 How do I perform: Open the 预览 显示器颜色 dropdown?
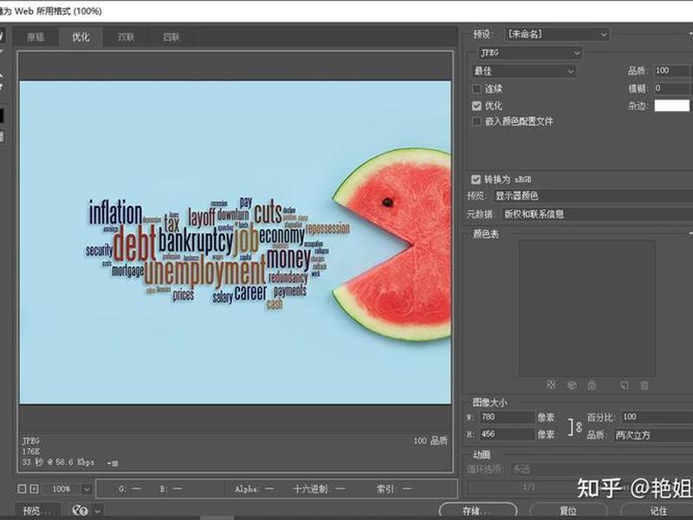[x=593, y=196]
